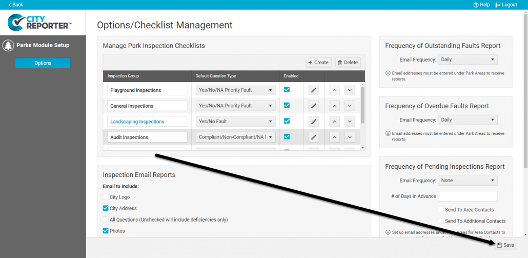Screen dimensions: 528x258
Task: Move General Inspections up with arrow icon
Action: (x=334, y=106)
